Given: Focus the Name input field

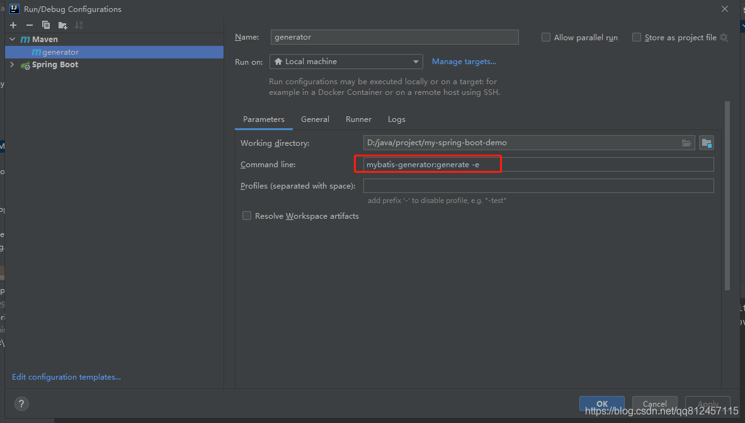Looking at the screenshot, I should [x=394, y=37].
